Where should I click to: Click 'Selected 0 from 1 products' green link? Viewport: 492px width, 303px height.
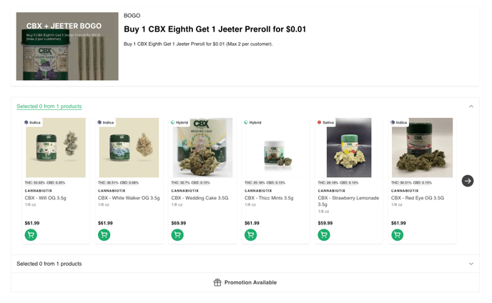coord(49,106)
